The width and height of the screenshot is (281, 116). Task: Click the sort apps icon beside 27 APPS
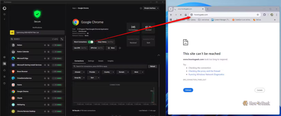(x=62, y=39)
